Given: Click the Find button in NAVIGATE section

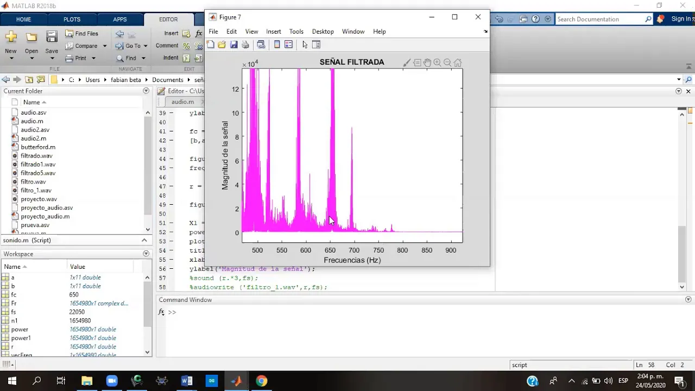Looking at the screenshot, I should pyautogui.click(x=127, y=58).
